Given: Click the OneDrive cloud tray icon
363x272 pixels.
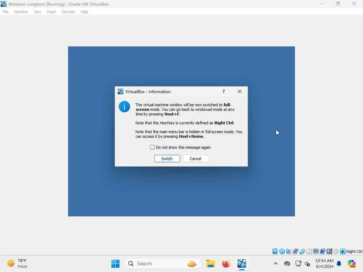Looking at the screenshot, I should point(287,263).
